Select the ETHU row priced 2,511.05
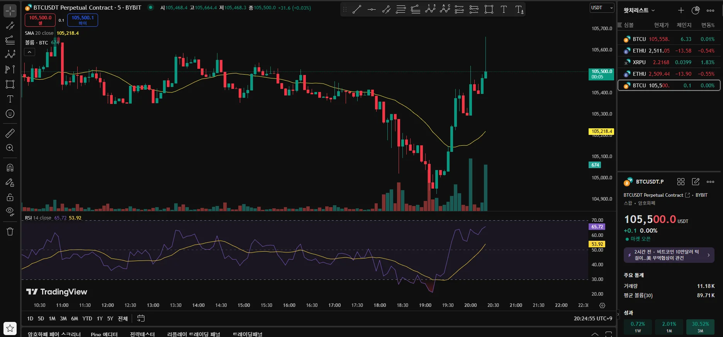Image resolution: width=723 pixels, height=337 pixels. [669, 51]
